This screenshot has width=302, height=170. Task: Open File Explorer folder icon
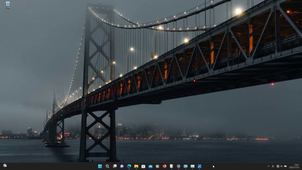(x=136, y=166)
